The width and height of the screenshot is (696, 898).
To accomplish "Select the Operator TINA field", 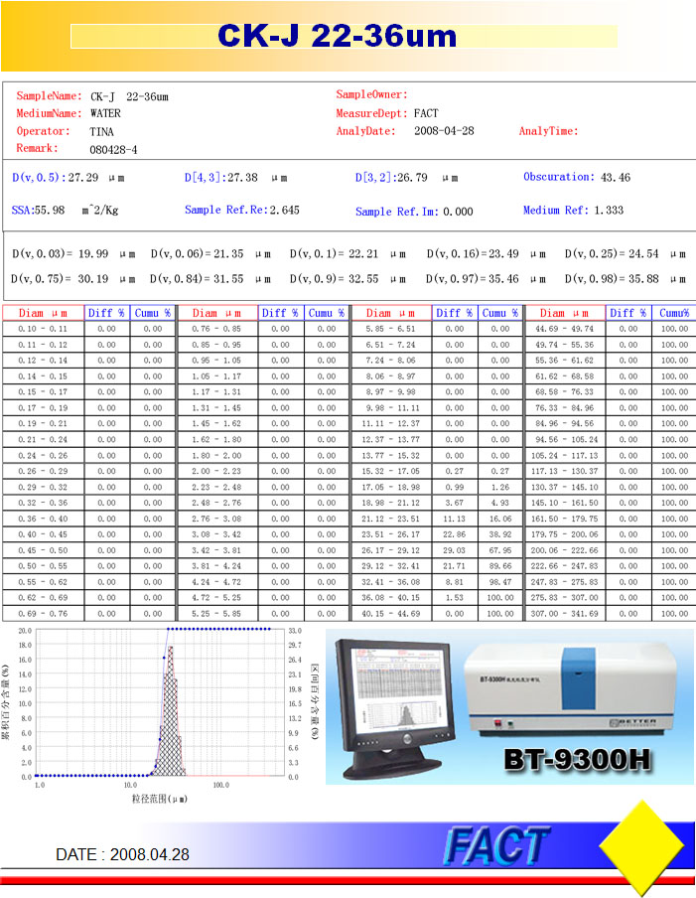I will [x=66, y=131].
